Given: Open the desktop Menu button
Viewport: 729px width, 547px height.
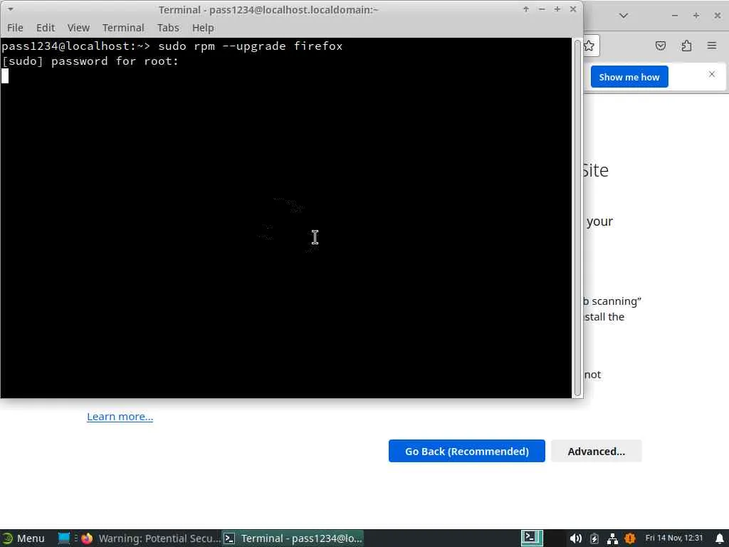Looking at the screenshot, I should pyautogui.click(x=24, y=538).
